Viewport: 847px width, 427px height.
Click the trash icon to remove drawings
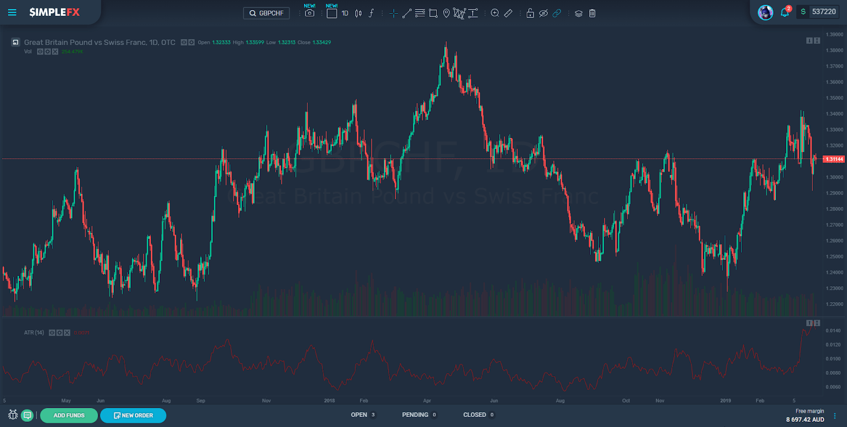[592, 13]
